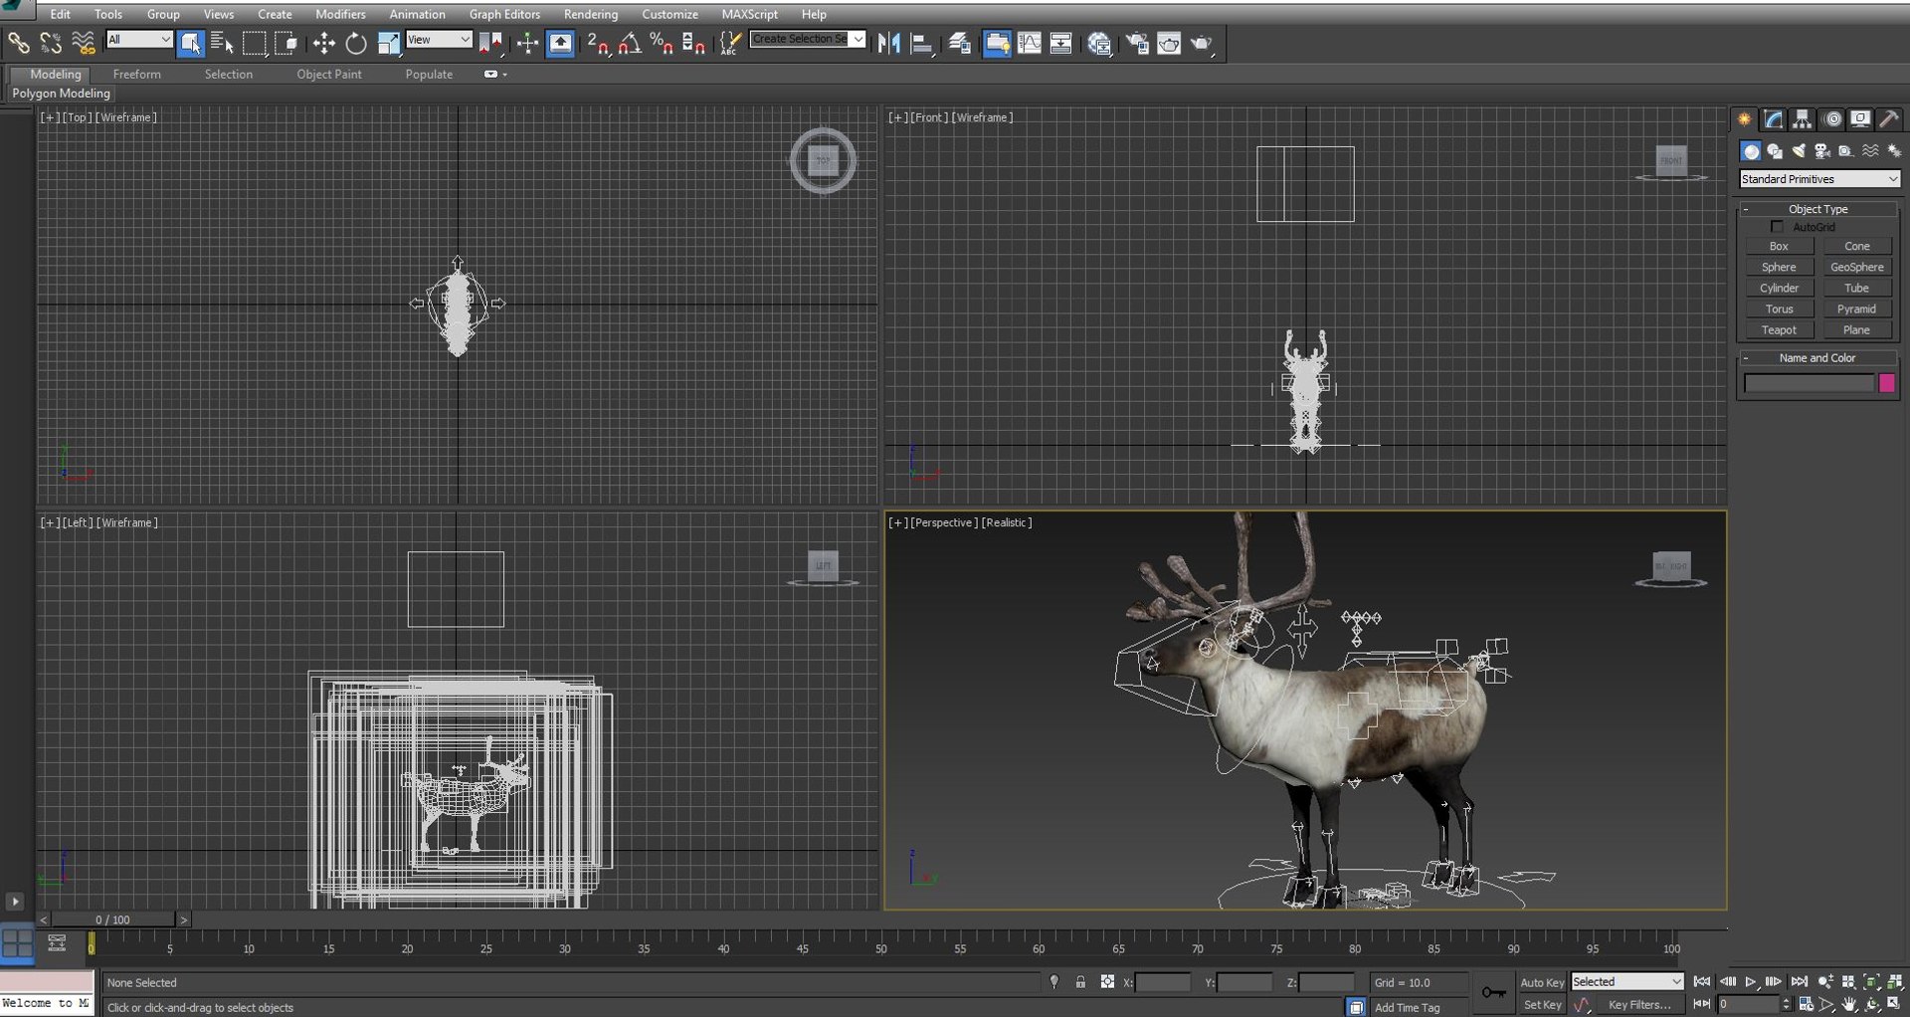Screen dimensions: 1910x1017
Task: Toggle the Window/Crossing selection mode
Action: pyautogui.click(x=286, y=43)
